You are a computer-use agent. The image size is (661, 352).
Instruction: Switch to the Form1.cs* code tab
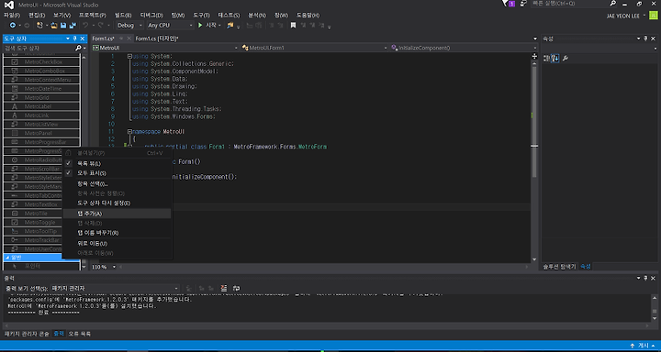click(104, 38)
